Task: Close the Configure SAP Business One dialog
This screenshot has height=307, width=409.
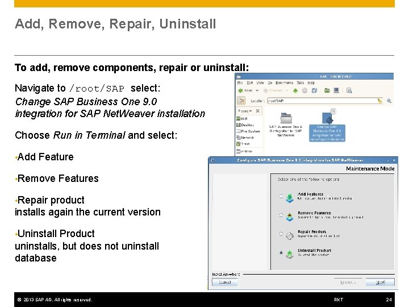Action: 394,160
